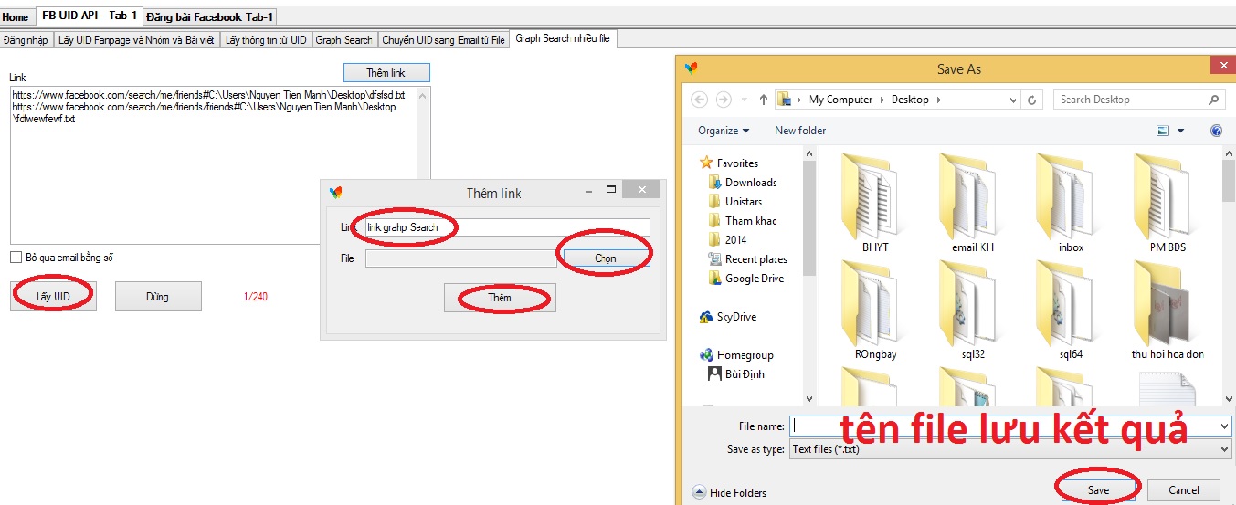The width and height of the screenshot is (1236, 505).
Task: Click Save in the Save As dialog
Action: point(1098,490)
